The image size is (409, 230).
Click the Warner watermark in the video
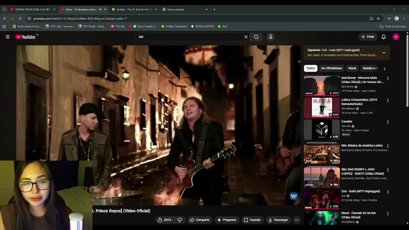[x=293, y=196]
